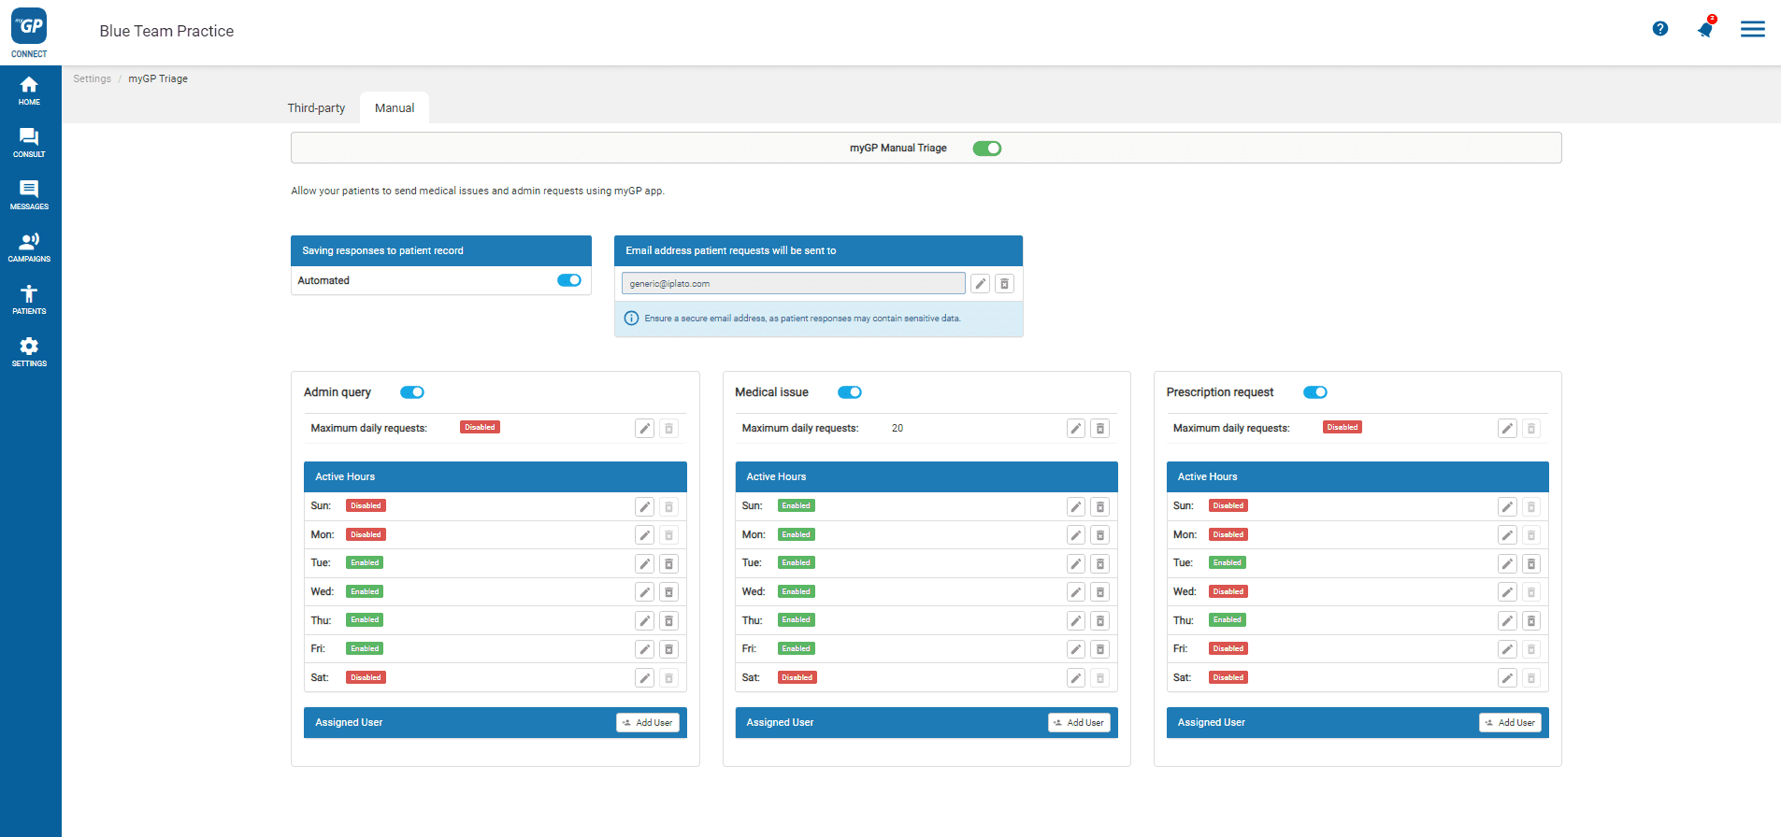Add User to Admin query
1781x837 pixels.
(648, 723)
